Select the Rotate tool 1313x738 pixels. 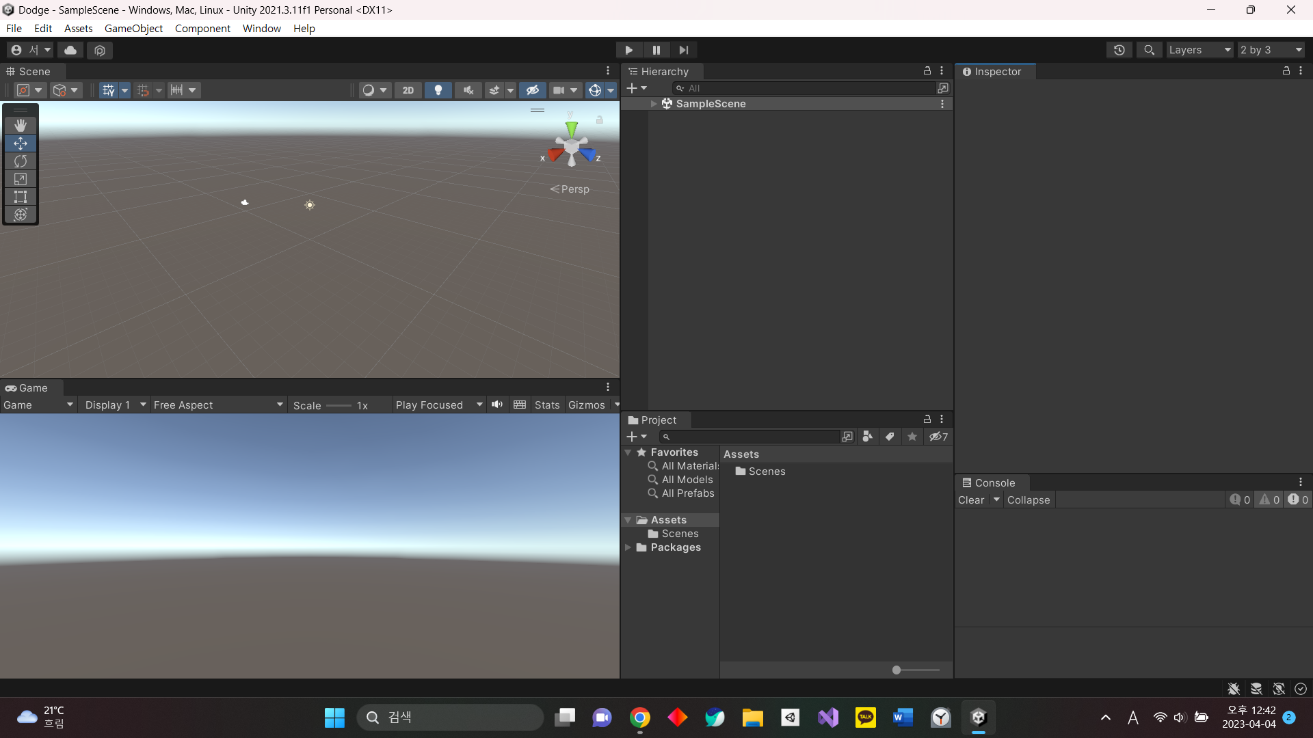click(x=21, y=161)
